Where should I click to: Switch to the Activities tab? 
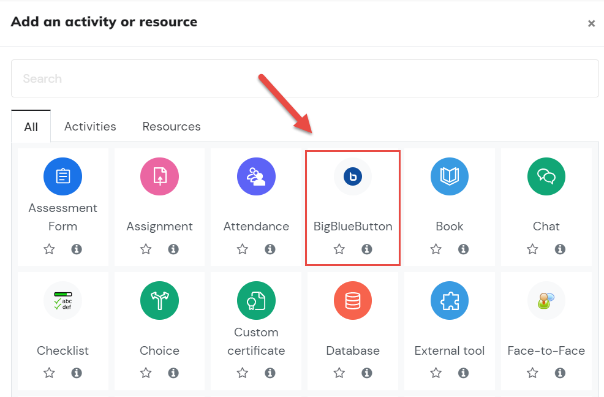point(90,126)
